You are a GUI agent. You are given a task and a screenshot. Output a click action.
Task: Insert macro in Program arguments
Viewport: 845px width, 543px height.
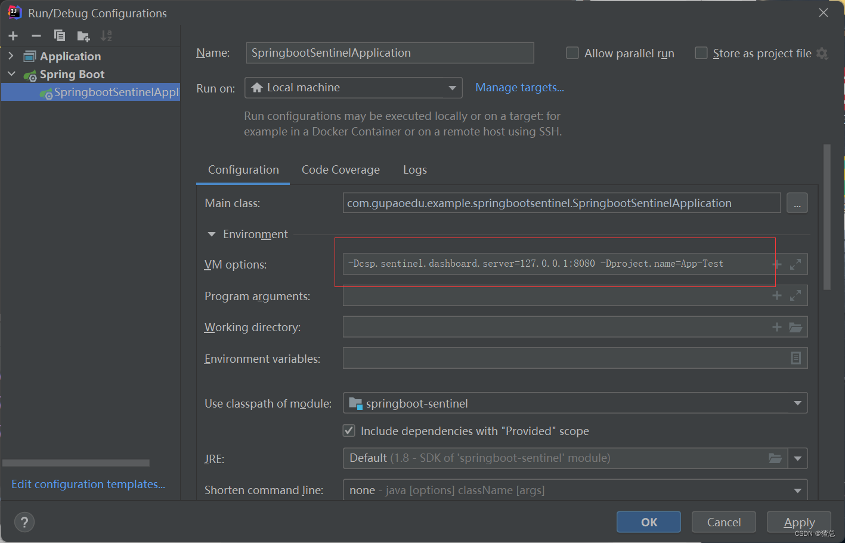tap(776, 295)
